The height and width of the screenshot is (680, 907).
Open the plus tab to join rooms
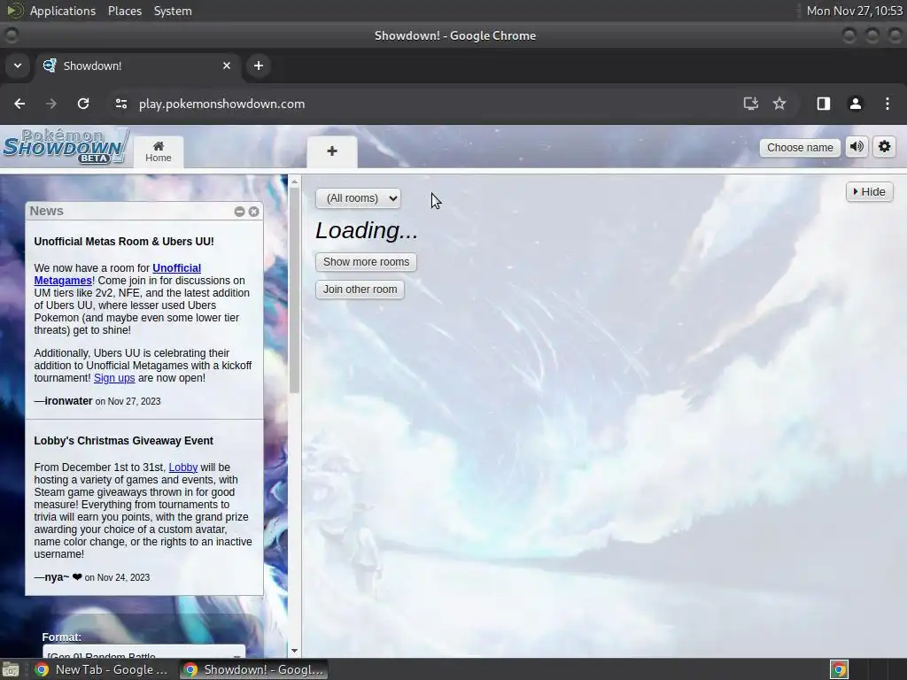332,152
